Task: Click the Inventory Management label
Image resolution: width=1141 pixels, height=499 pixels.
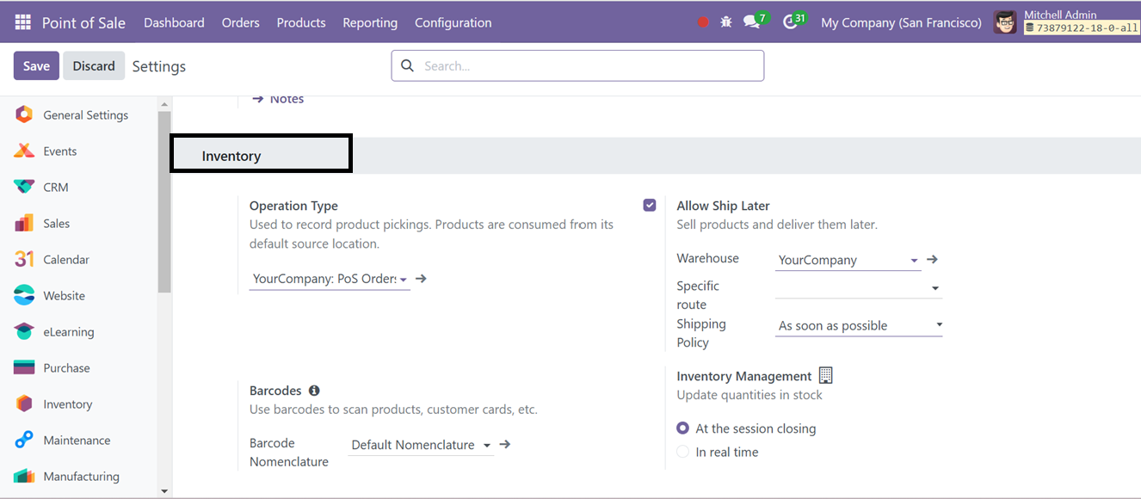Action: (744, 376)
